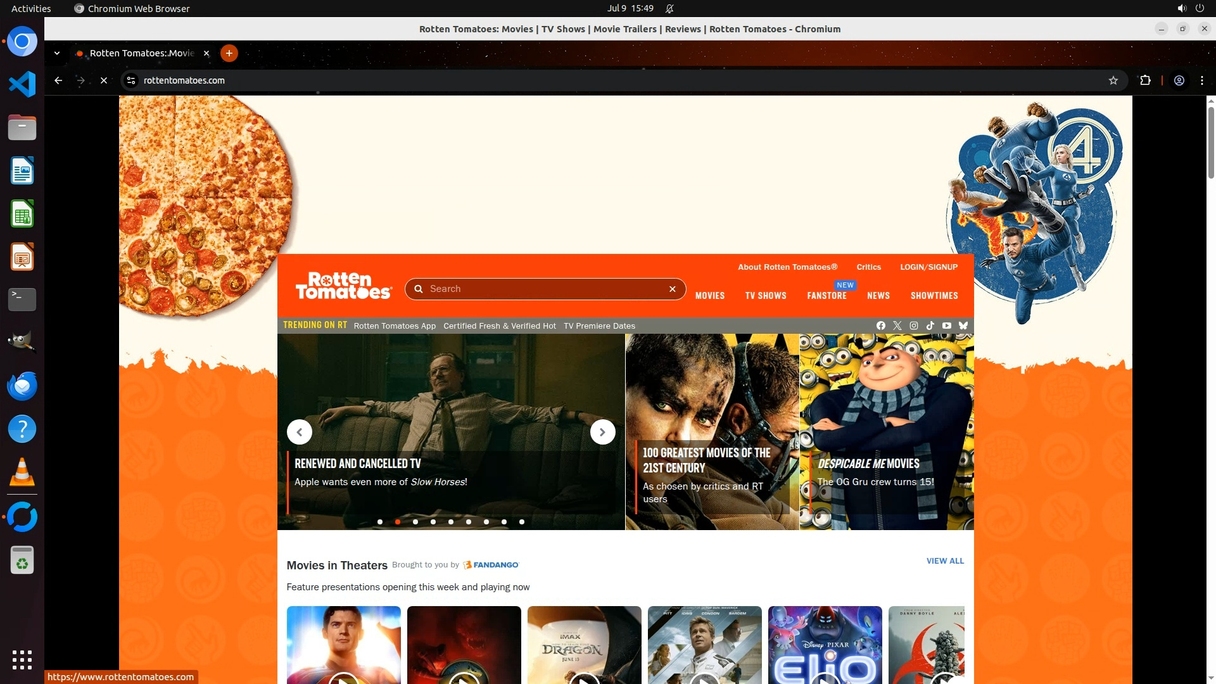1216x684 pixels.
Task: Click the Rotten Tomatoes logo
Action: tap(344, 286)
